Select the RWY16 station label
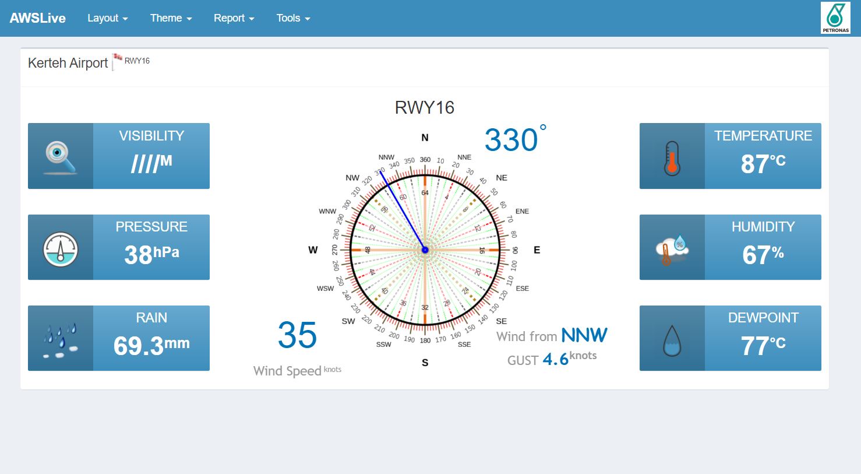 point(137,61)
